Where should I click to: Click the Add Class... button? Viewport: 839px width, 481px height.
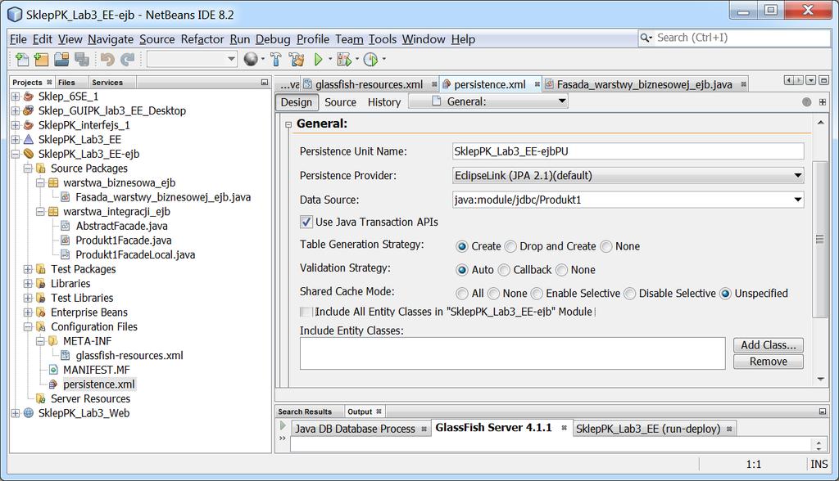(x=769, y=345)
